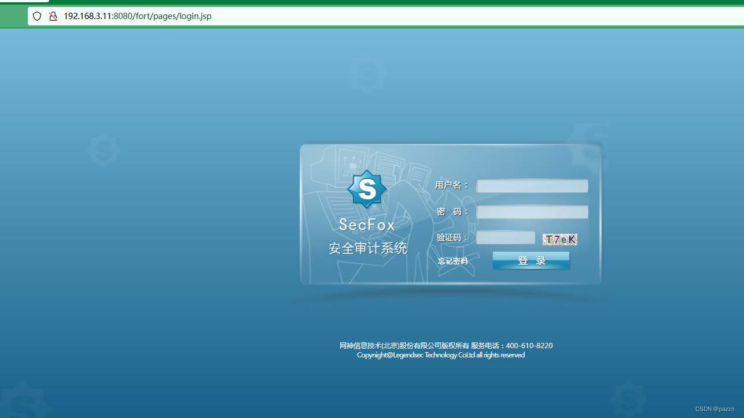
Task: Click the 验证码 captcha input field
Action: (x=506, y=237)
